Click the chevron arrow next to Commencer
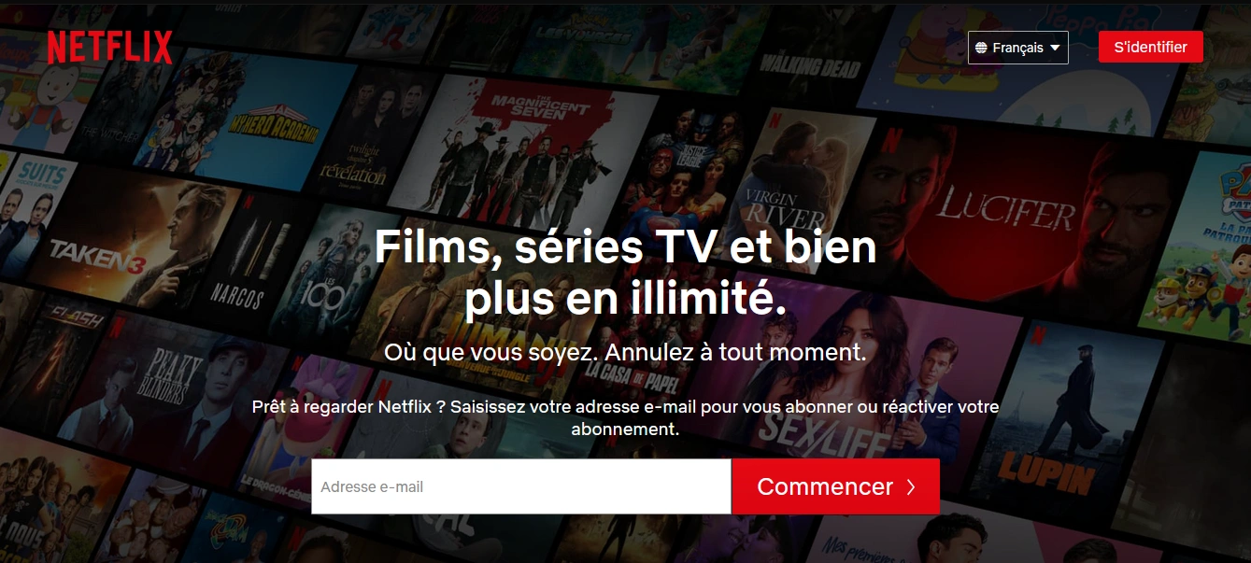The image size is (1251, 563). click(911, 487)
